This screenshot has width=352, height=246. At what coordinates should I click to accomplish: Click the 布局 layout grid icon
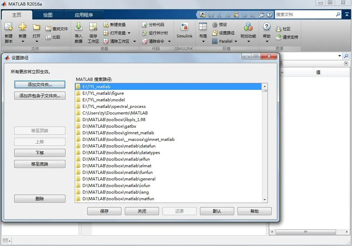(203, 27)
